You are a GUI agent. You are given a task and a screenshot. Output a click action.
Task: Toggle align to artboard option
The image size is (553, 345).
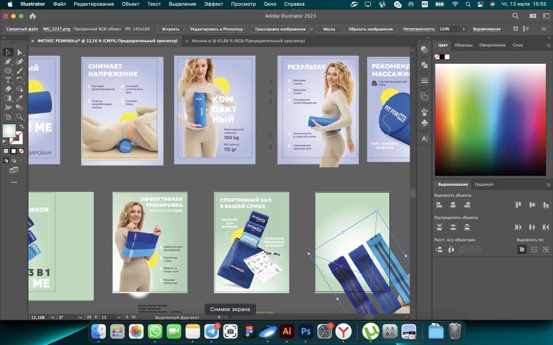pos(521,249)
